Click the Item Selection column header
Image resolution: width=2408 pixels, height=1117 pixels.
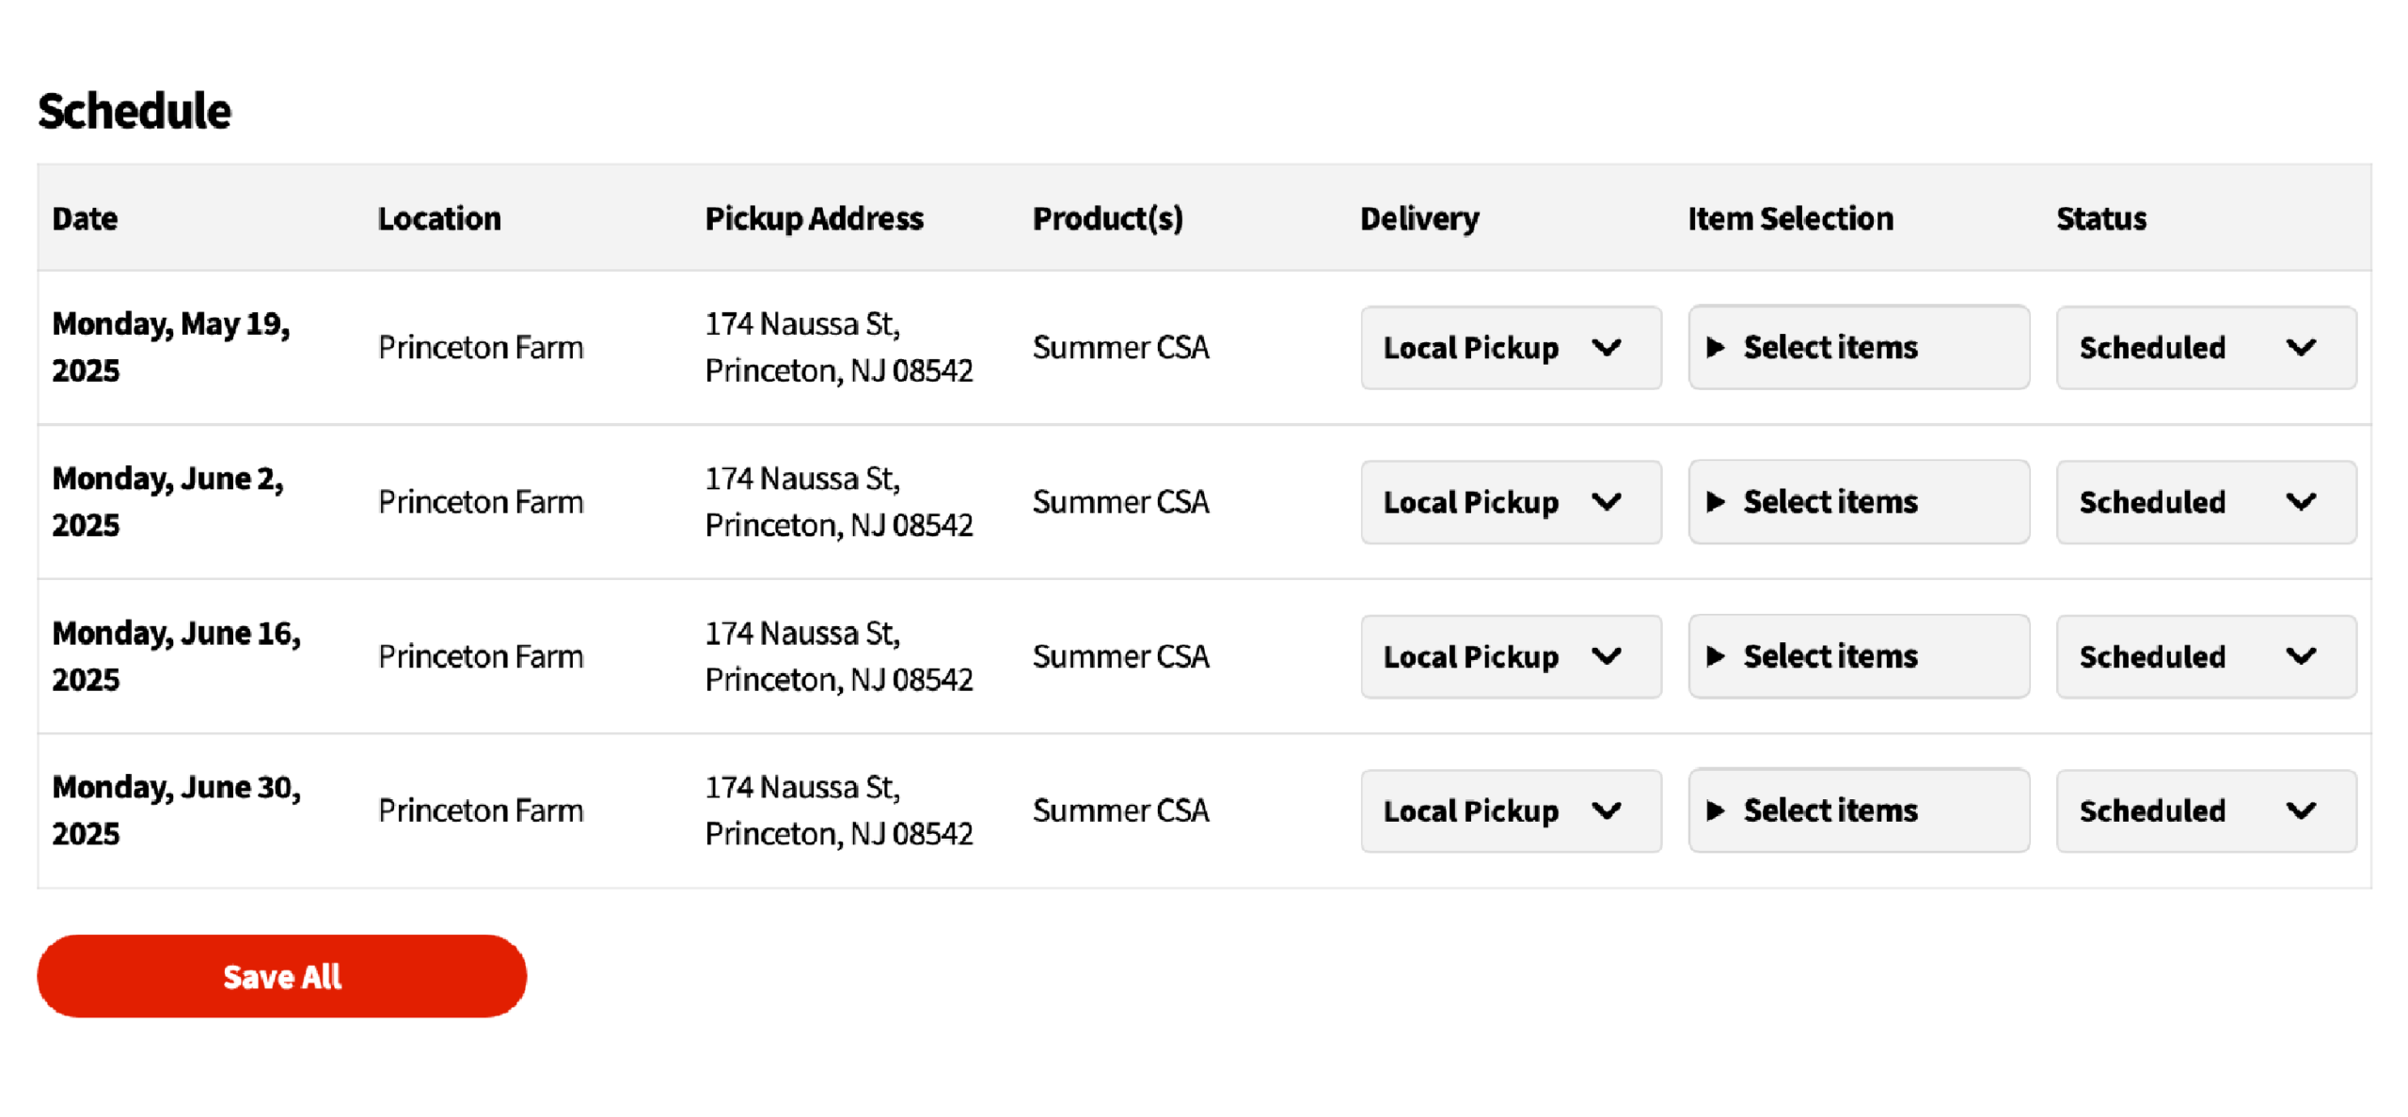click(1789, 219)
